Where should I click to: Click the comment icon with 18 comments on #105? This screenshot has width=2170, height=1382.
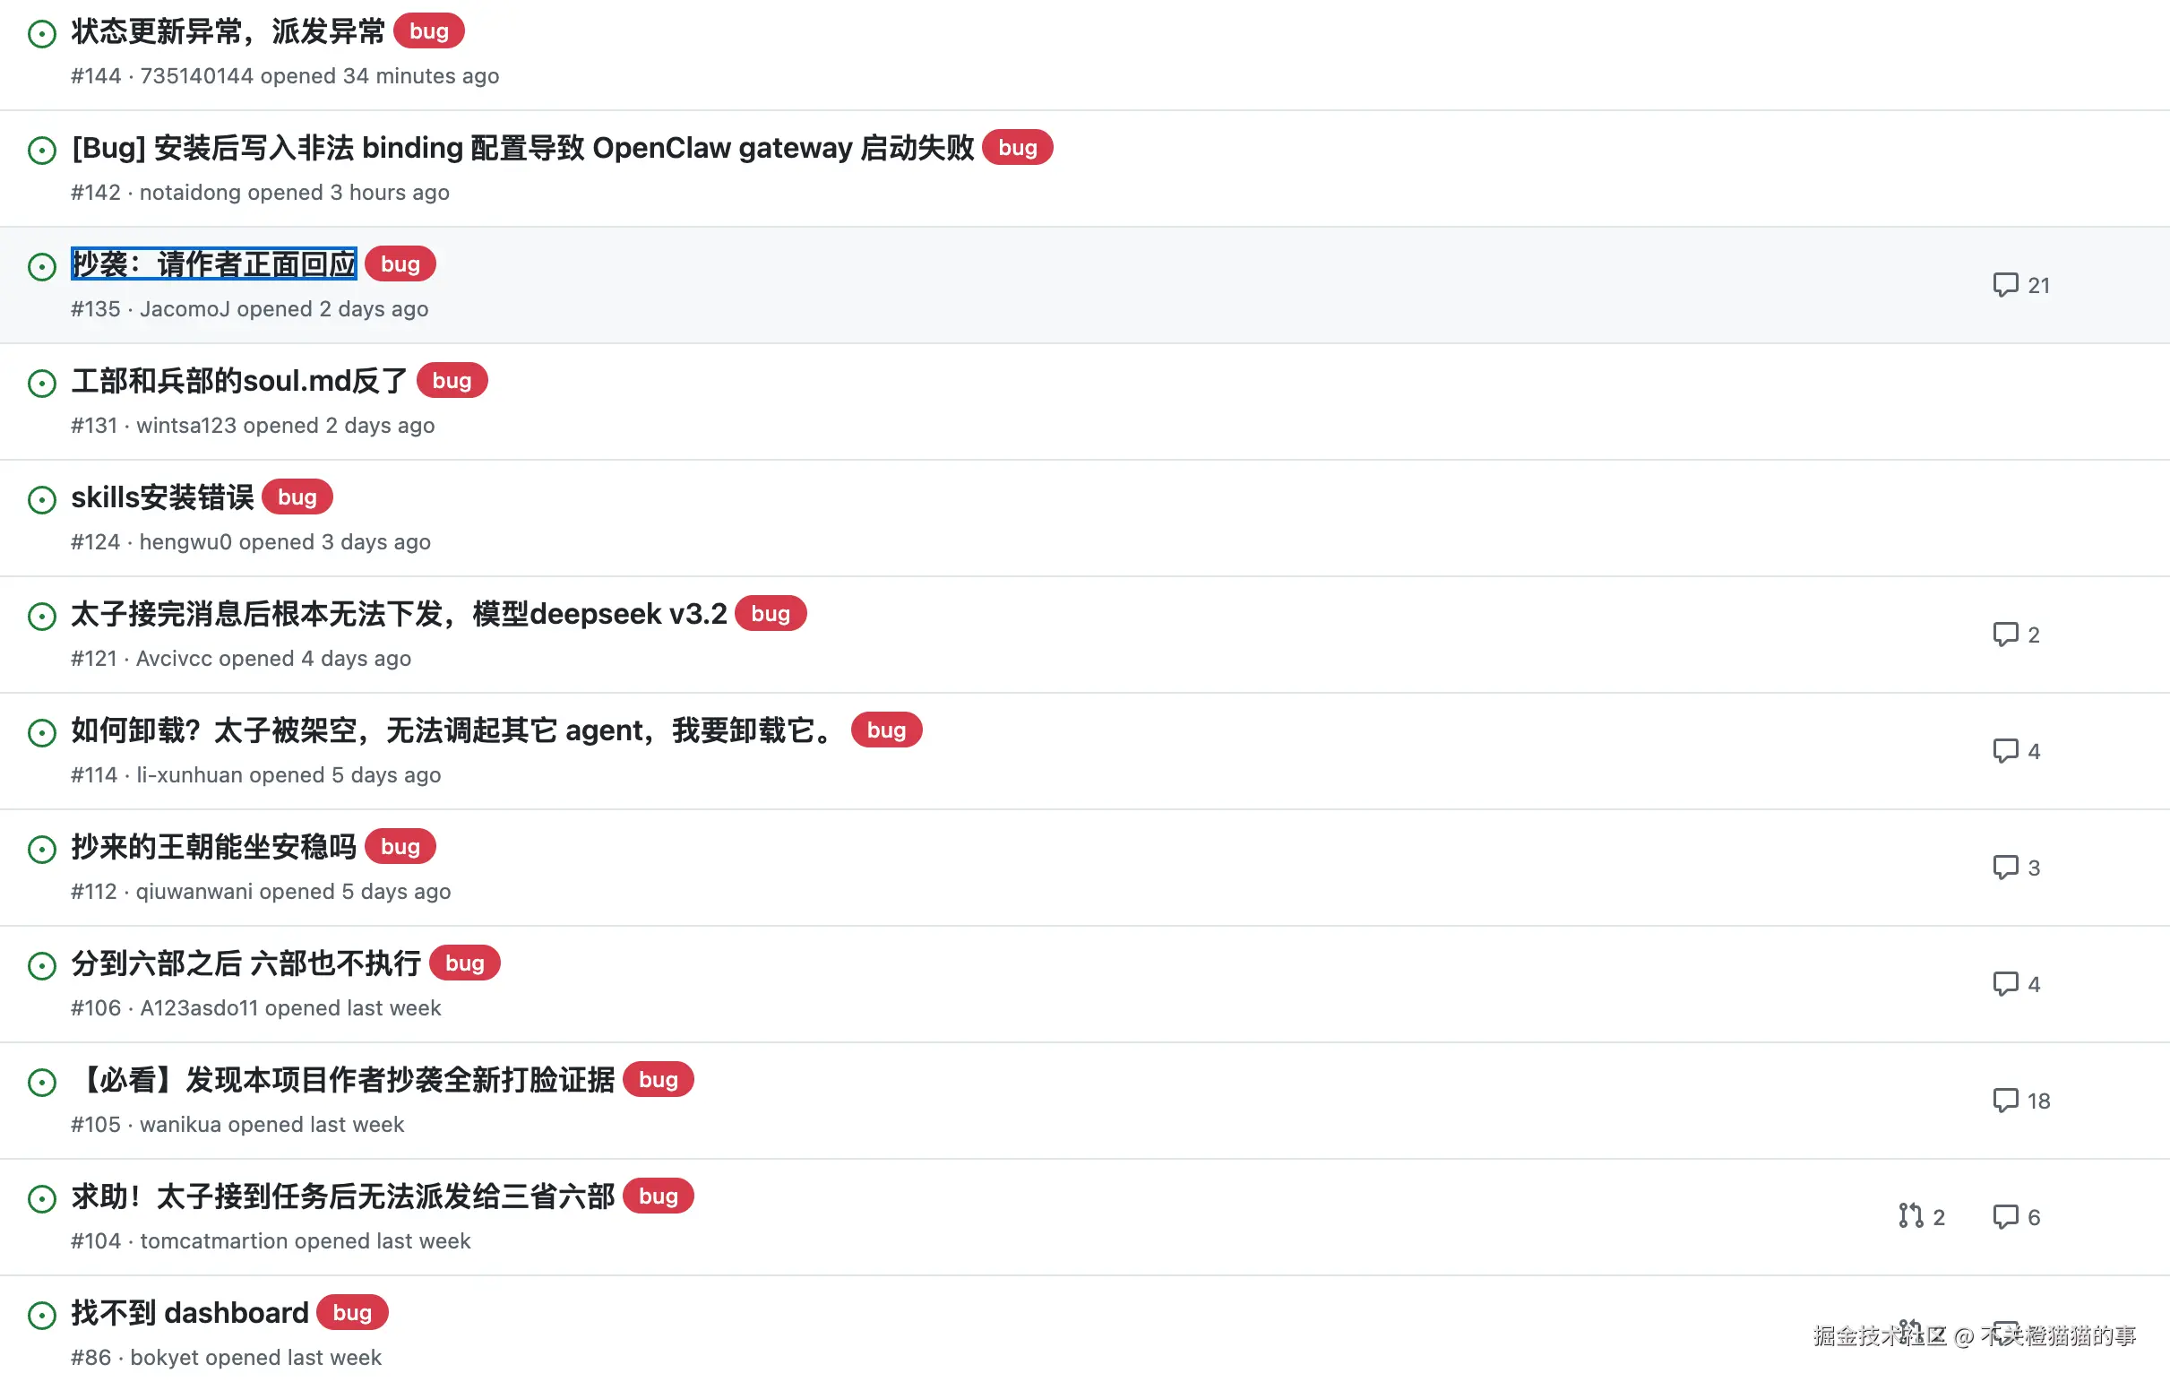tap(2005, 1100)
